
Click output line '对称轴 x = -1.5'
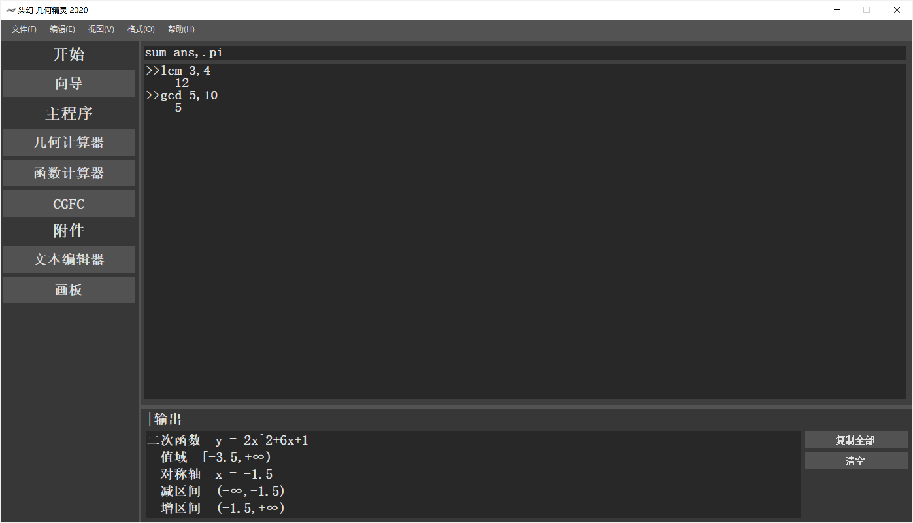(x=217, y=475)
